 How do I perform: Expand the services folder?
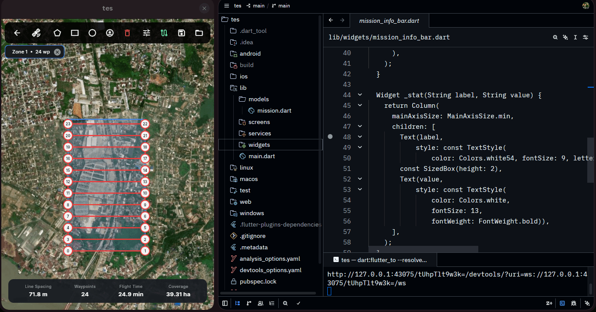coord(270,133)
